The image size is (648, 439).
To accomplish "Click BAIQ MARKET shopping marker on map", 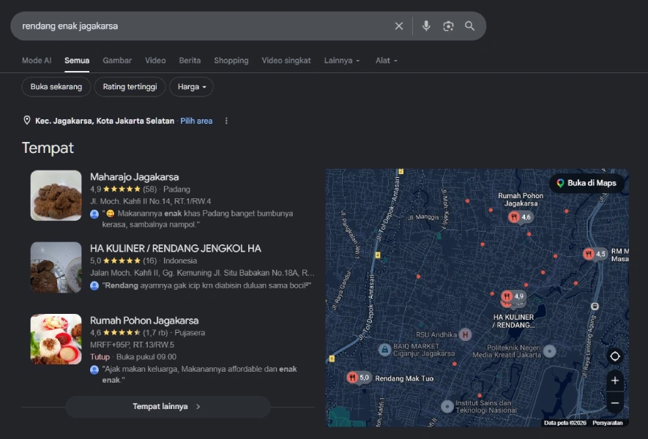I will (x=384, y=350).
